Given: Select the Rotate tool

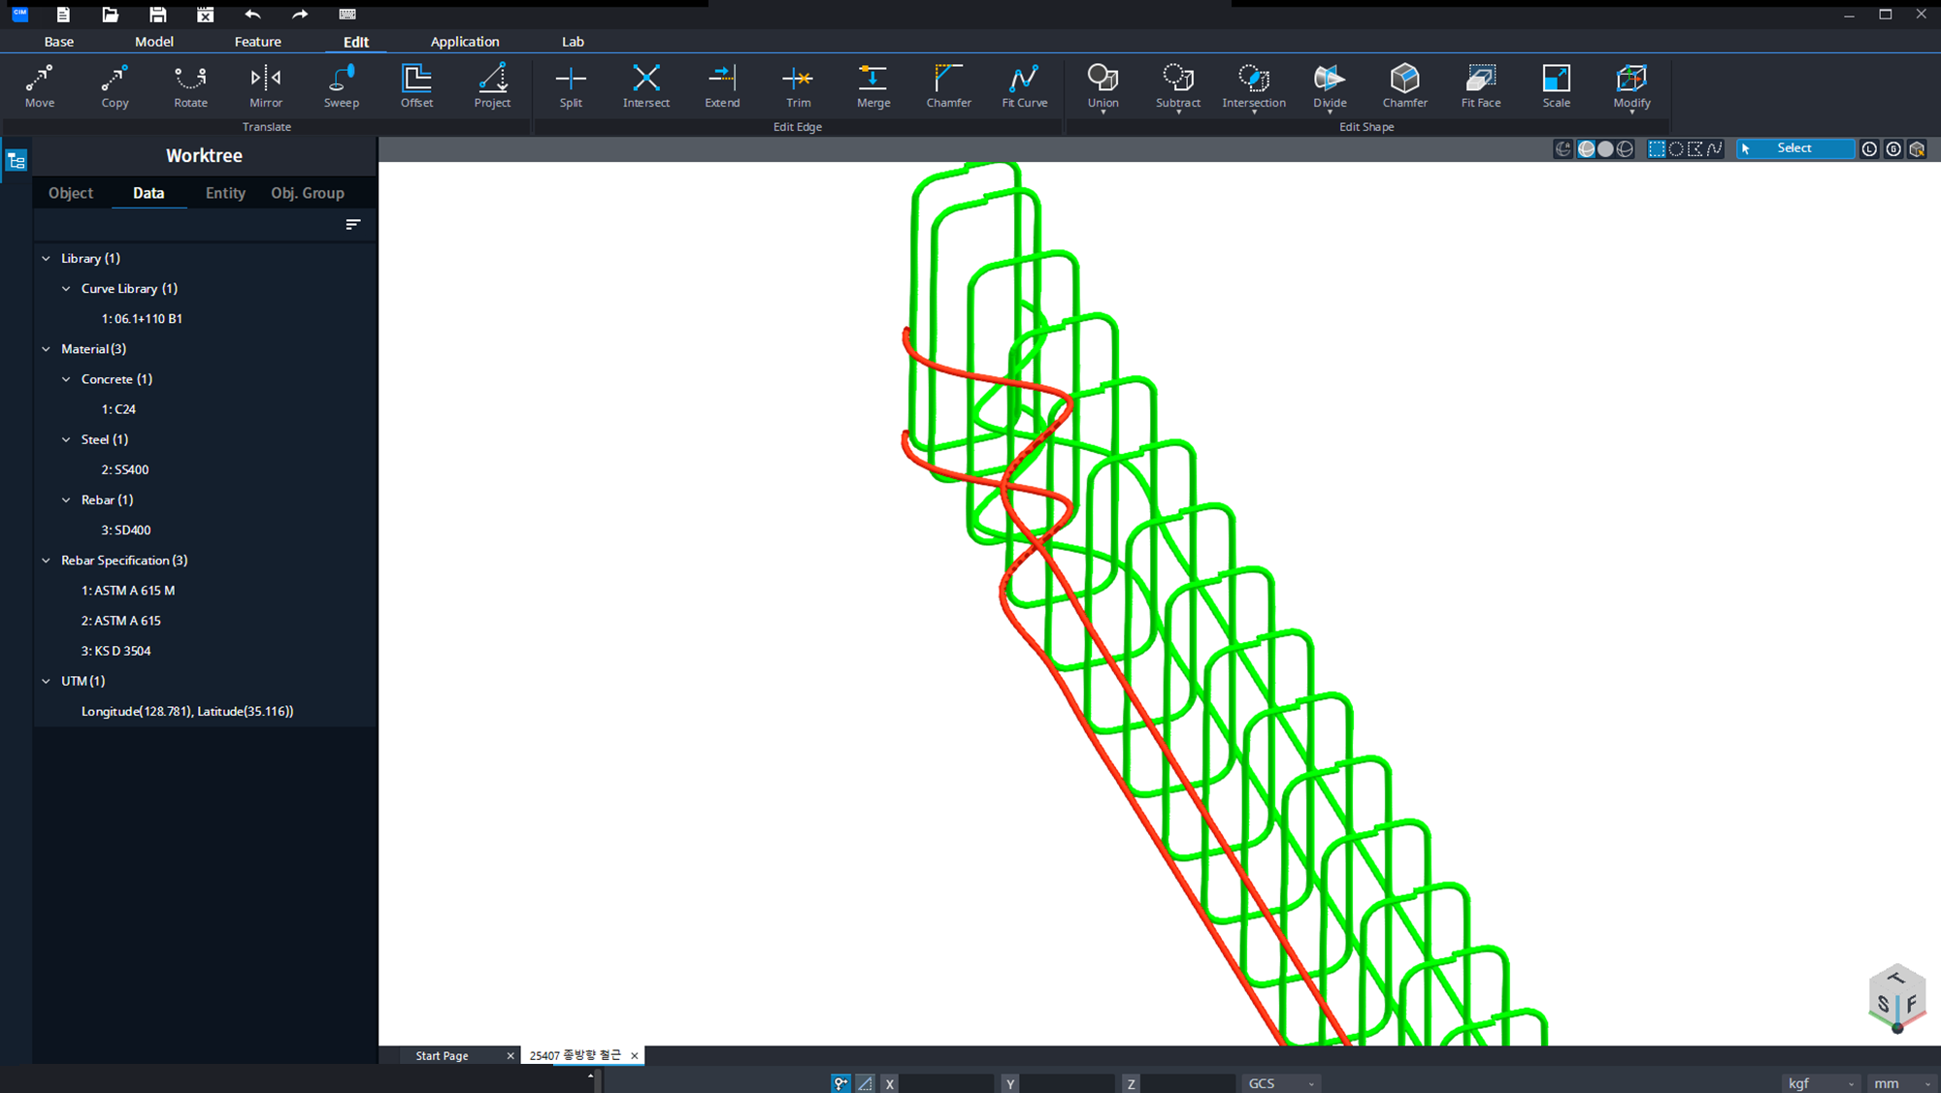Looking at the screenshot, I should point(190,85).
